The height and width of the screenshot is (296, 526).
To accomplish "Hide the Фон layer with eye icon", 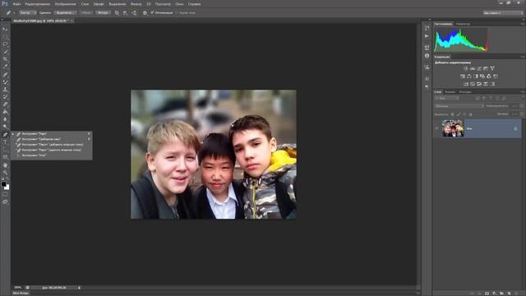I will pyautogui.click(x=436, y=128).
